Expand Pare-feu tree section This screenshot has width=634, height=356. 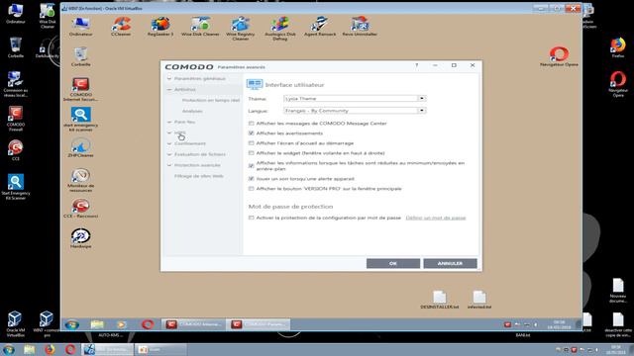pyautogui.click(x=169, y=122)
